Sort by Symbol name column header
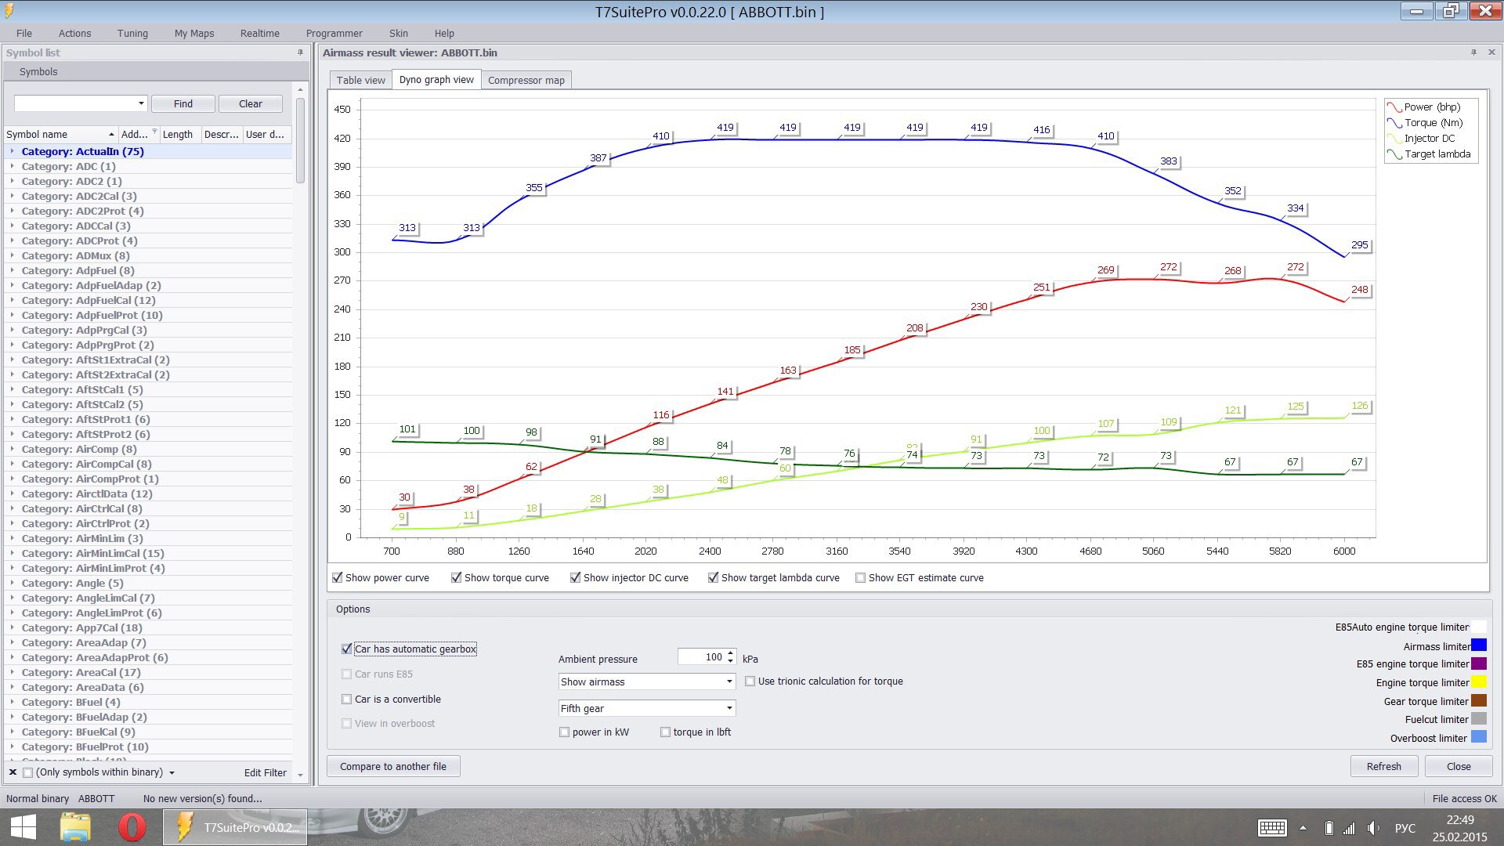The image size is (1504, 846). 60,134
